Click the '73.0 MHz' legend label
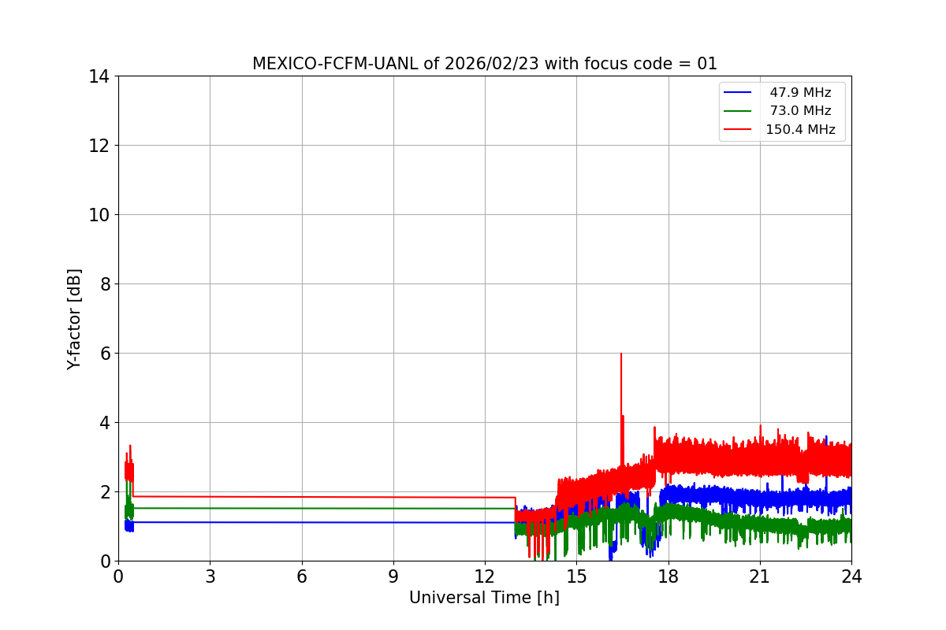This screenshot has width=946, height=630. click(x=800, y=111)
